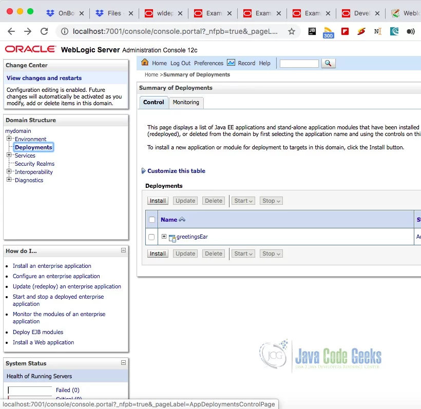421x409 pixels.
Task: Expand Customize this table triangle
Action: [x=143, y=171]
